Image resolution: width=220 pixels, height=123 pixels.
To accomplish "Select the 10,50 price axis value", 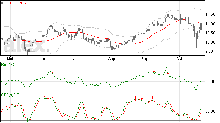I will 210,33.
